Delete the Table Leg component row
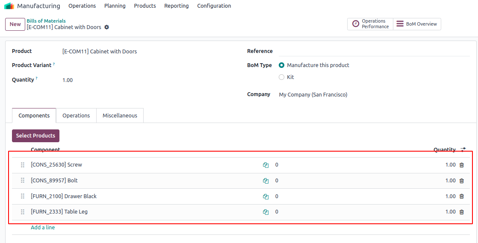 461,212
